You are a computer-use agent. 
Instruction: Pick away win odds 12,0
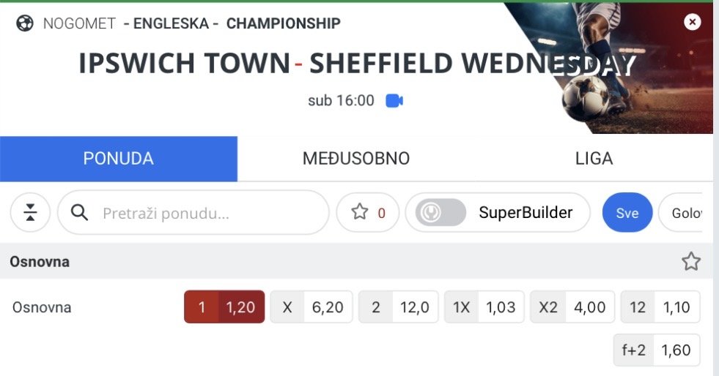point(398,307)
